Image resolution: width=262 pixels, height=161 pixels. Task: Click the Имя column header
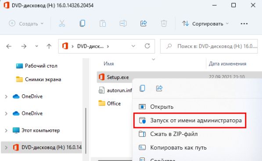[x=108, y=64]
